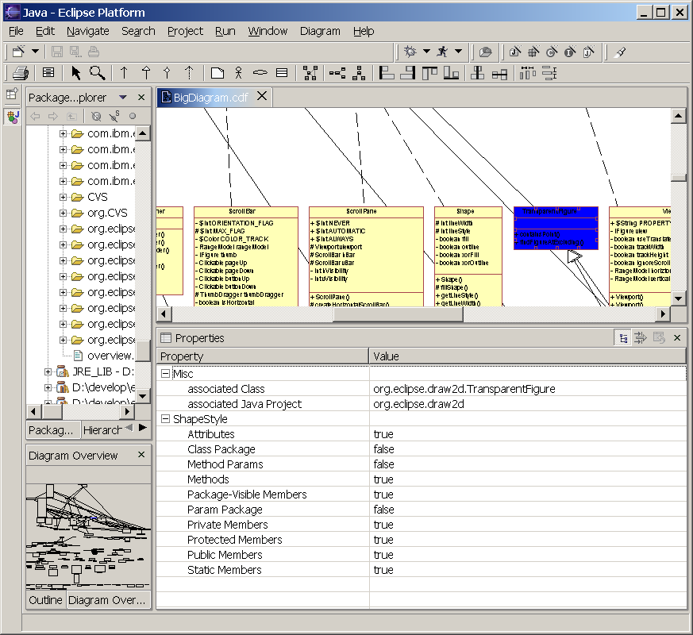Click the Value column header
The width and height of the screenshot is (693, 635).
386,356
